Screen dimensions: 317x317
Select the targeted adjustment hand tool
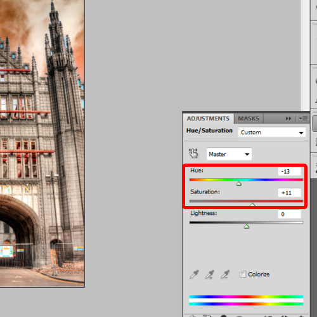(x=193, y=153)
